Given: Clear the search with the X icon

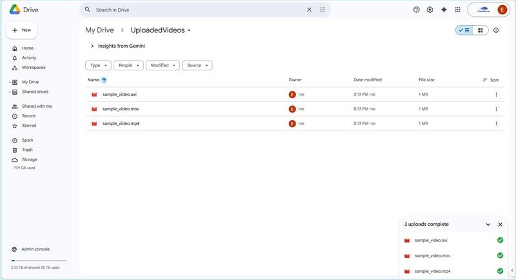Looking at the screenshot, I should [x=309, y=10].
